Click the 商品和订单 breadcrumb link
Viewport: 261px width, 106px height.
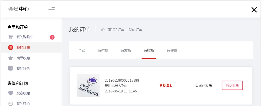(x=116, y=30)
